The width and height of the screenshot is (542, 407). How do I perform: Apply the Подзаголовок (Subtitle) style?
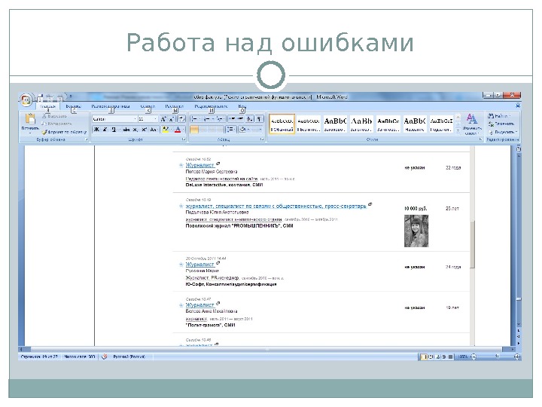(441, 124)
